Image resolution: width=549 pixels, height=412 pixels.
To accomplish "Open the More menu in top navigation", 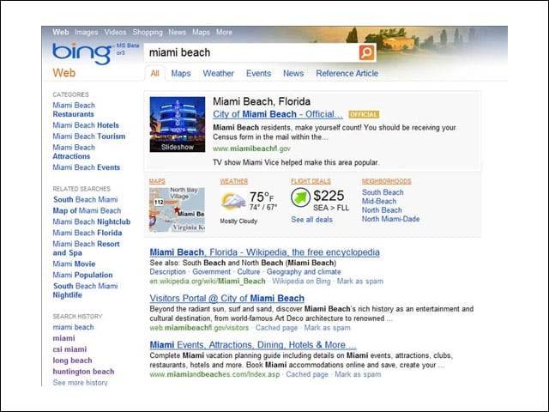I will pyautogui.click(x=224, y=32).
